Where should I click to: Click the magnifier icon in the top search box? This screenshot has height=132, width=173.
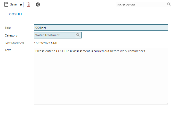169,4
